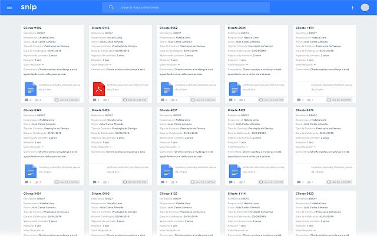Click the comments icon on Cliente 0445
This screenshot has width=377, height=236.
pyautogui.click(x=94, y=100)
